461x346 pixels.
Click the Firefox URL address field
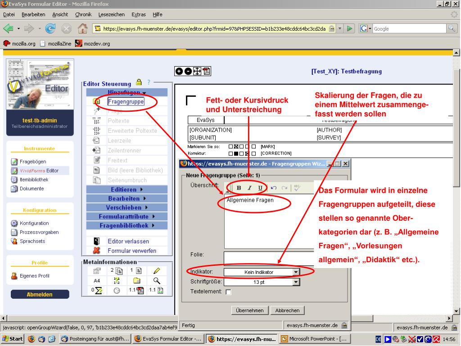[214, 28]
